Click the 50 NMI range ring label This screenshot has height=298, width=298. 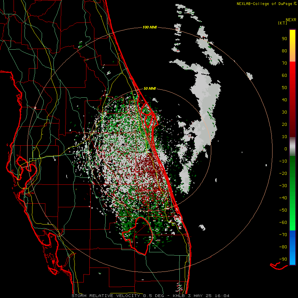pos(150,88)
